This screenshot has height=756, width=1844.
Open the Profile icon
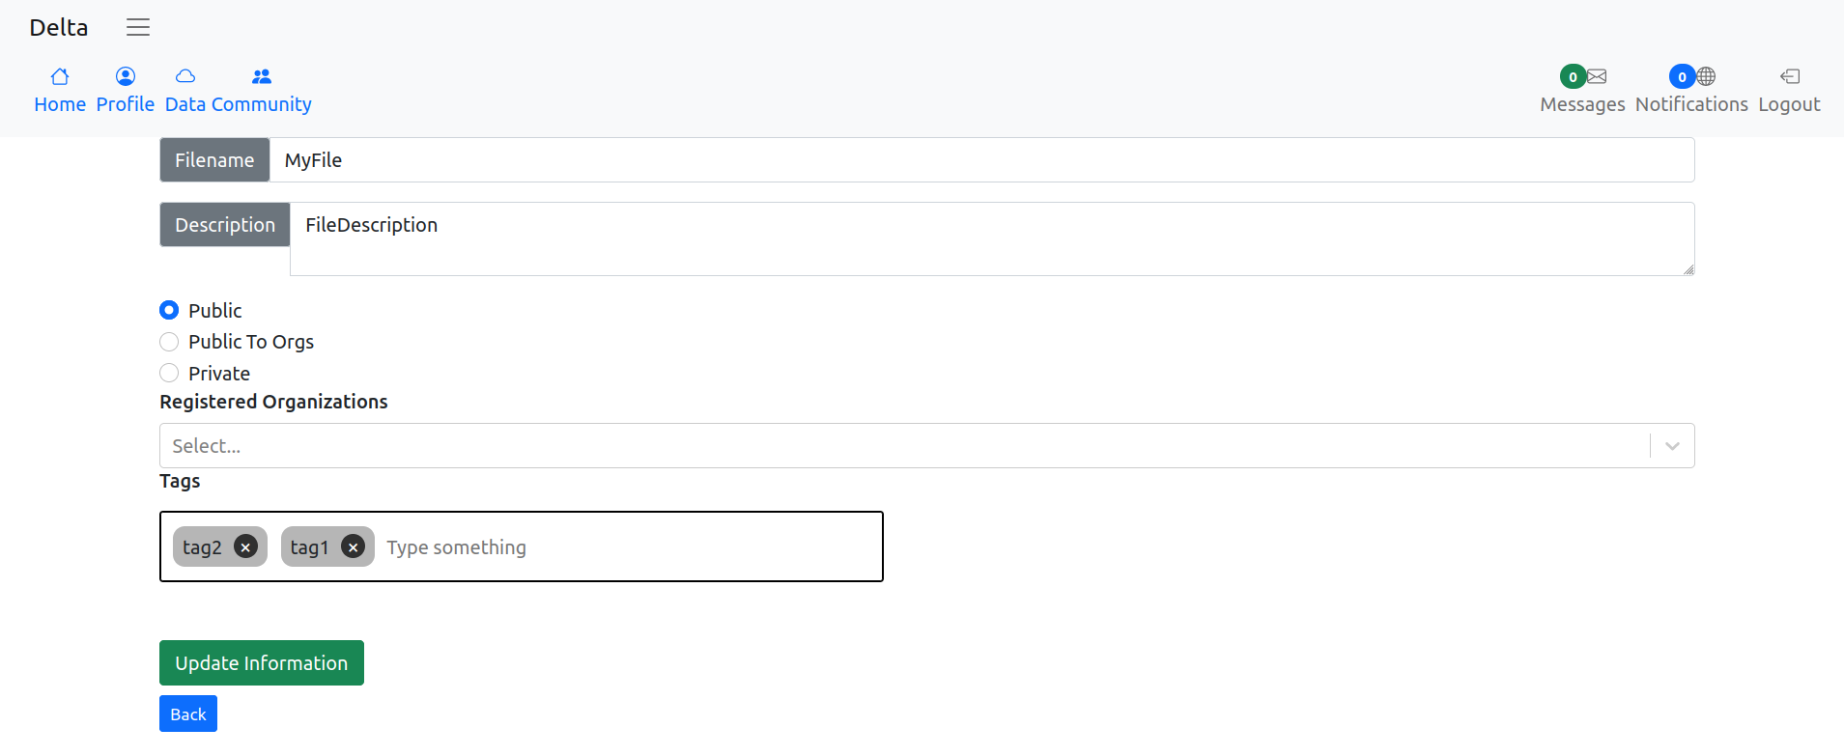coord(125,76)
